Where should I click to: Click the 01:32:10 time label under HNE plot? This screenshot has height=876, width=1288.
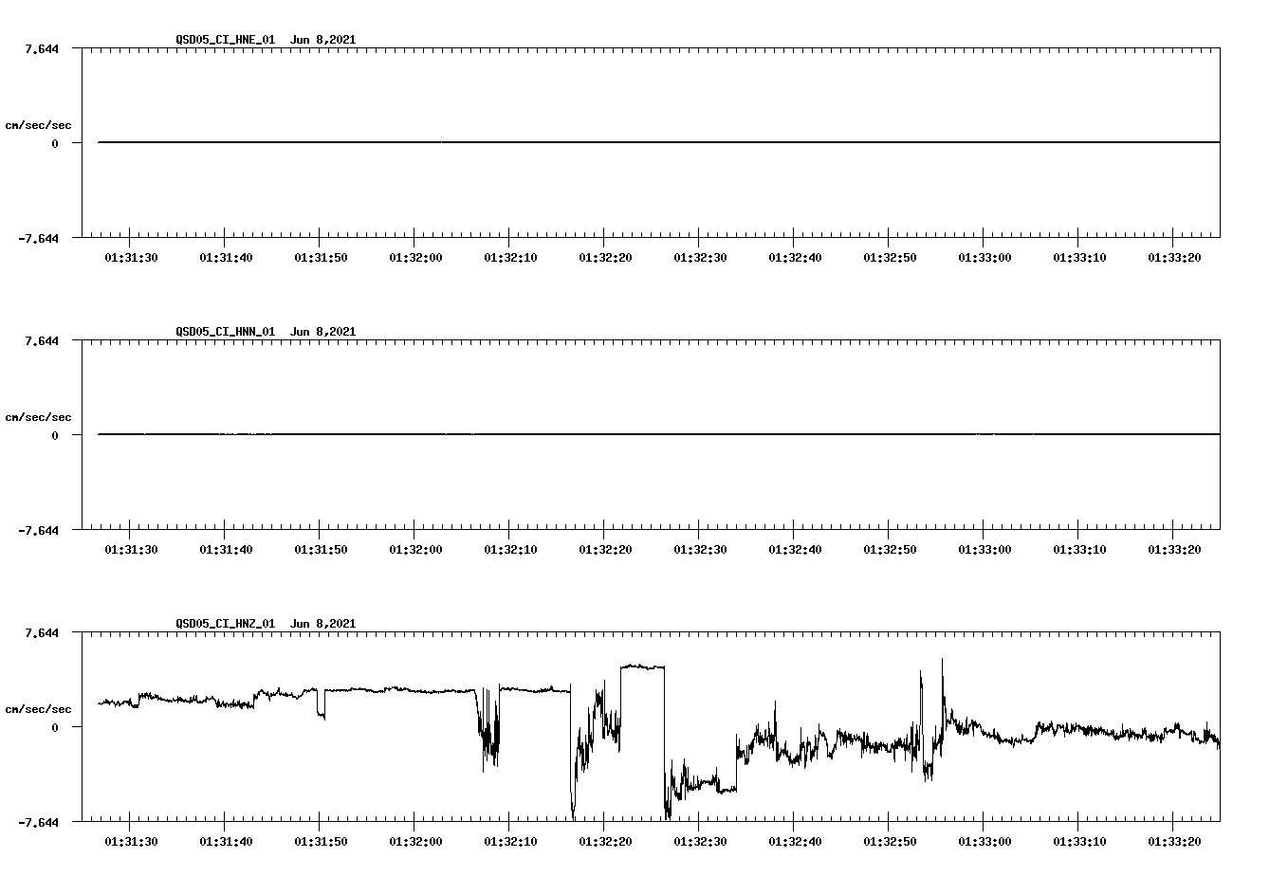(x=510, y=257)
